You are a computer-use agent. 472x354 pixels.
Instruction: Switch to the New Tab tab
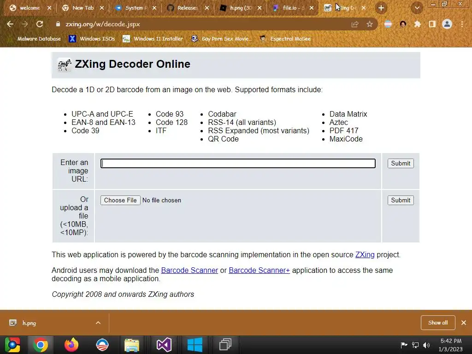[79, 8]
